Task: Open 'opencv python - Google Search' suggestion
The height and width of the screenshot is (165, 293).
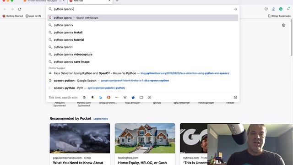Action: click(x=143, y=81)
